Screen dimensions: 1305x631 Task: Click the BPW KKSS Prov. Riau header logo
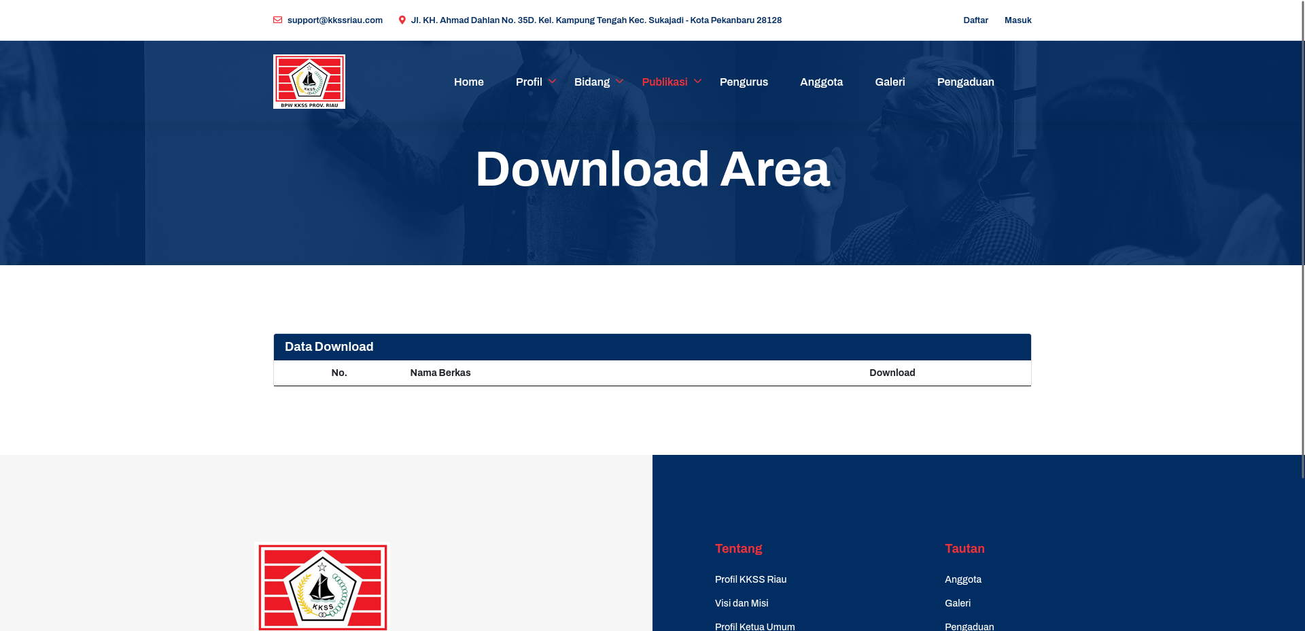tap(309, 82)
